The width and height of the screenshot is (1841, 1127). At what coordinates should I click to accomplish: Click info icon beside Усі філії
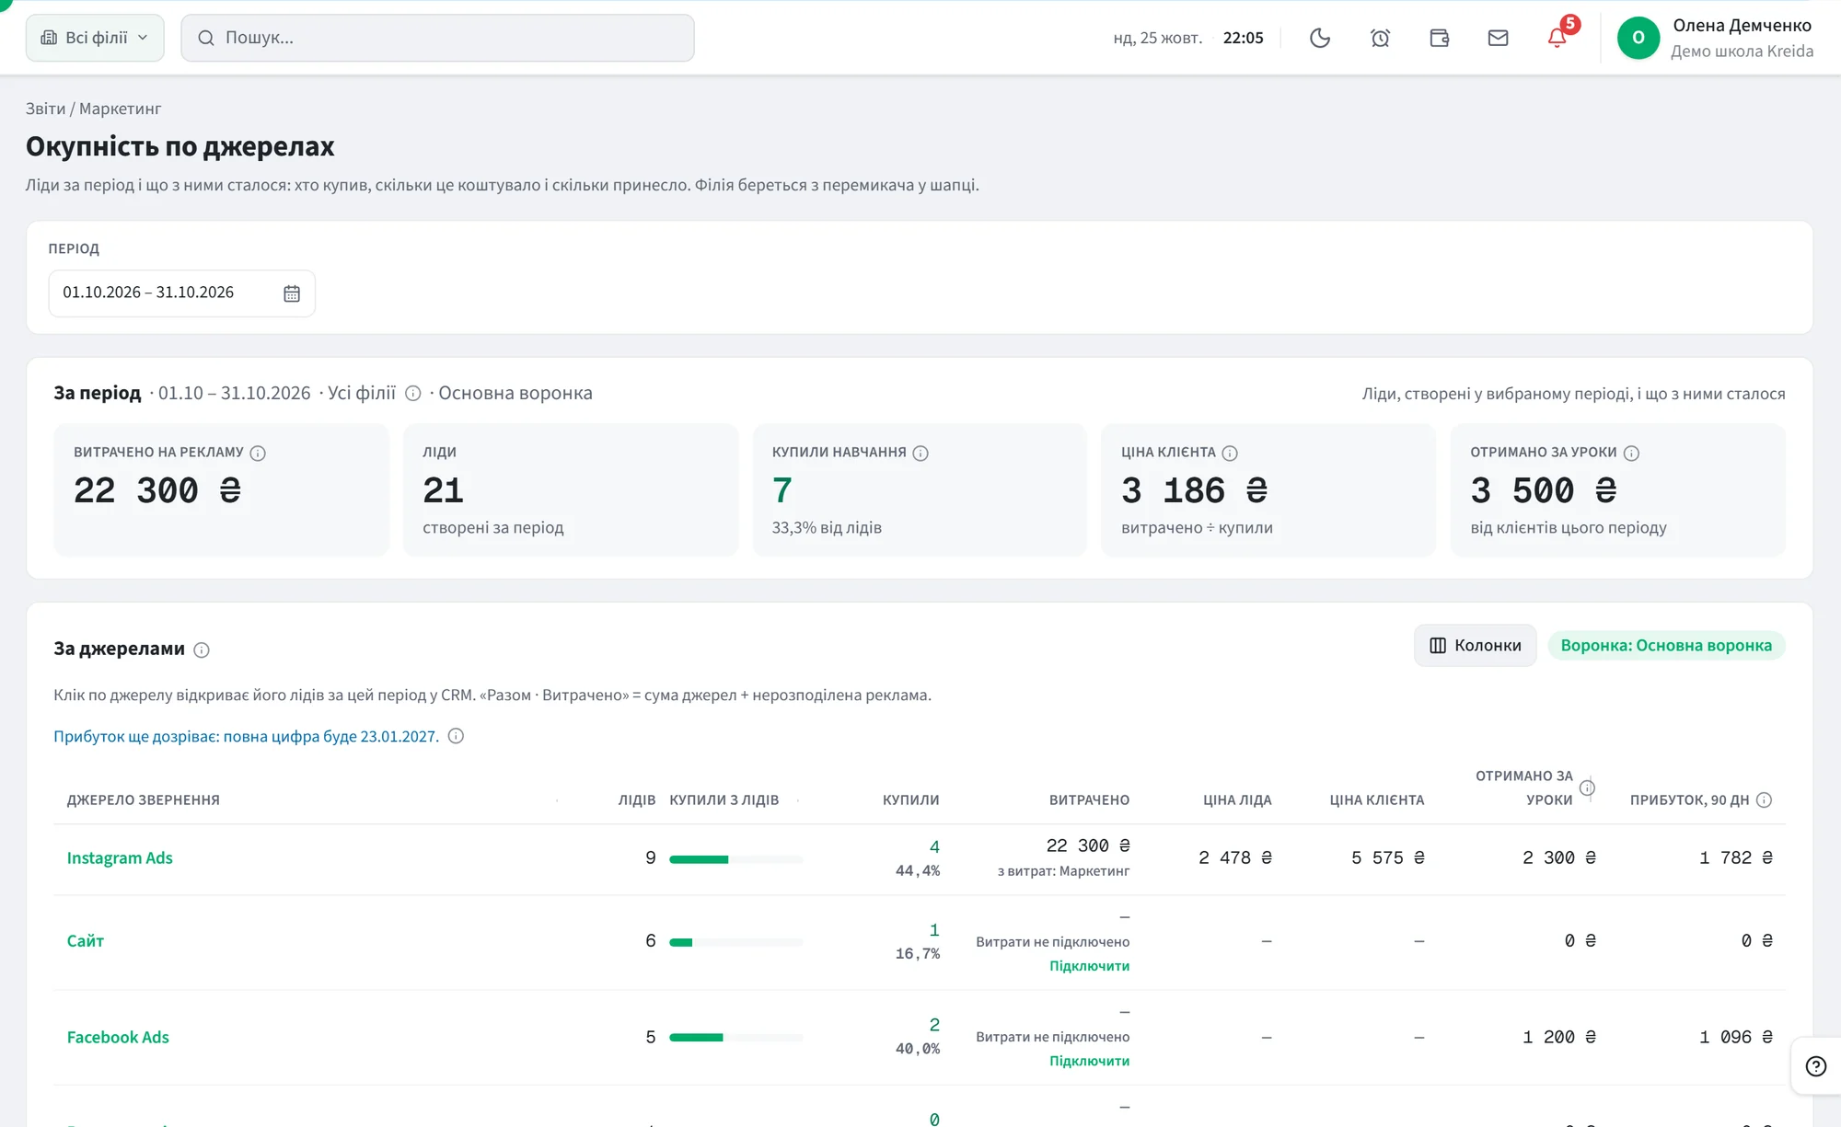(413, 394)
